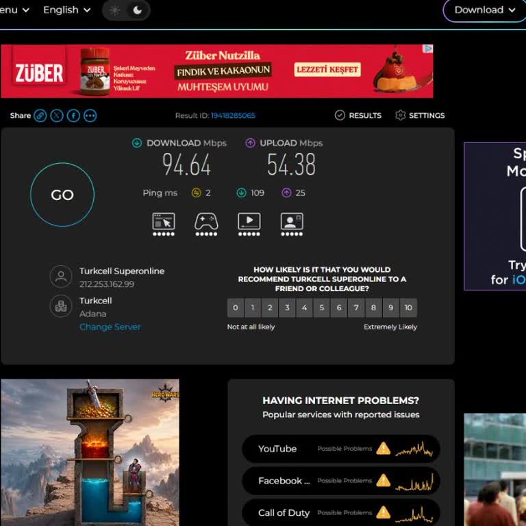Switch to dark theme moon icon
The image size is (526, 526).
[x=138, y=10]
